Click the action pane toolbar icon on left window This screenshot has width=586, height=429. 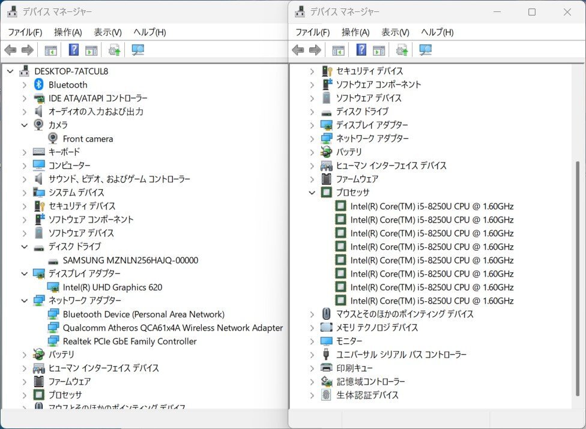91,50
